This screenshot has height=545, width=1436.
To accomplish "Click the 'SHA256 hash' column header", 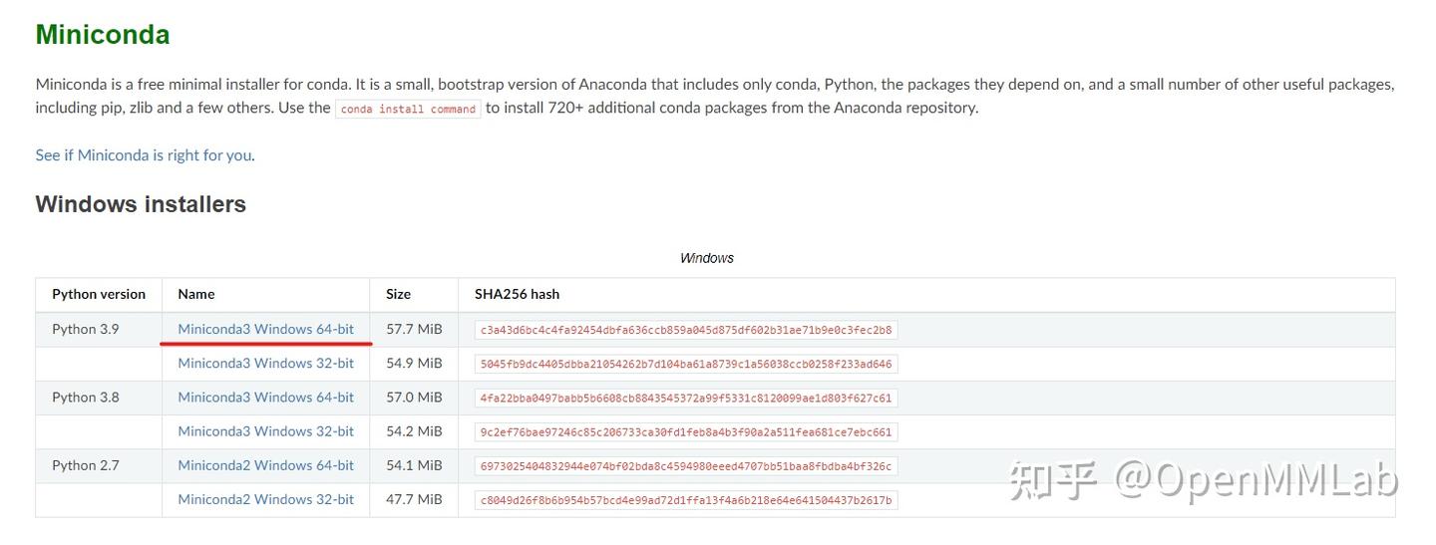I will (517, 294).
